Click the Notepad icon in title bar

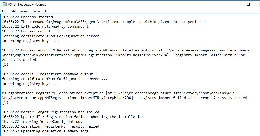tap(4, 4)
